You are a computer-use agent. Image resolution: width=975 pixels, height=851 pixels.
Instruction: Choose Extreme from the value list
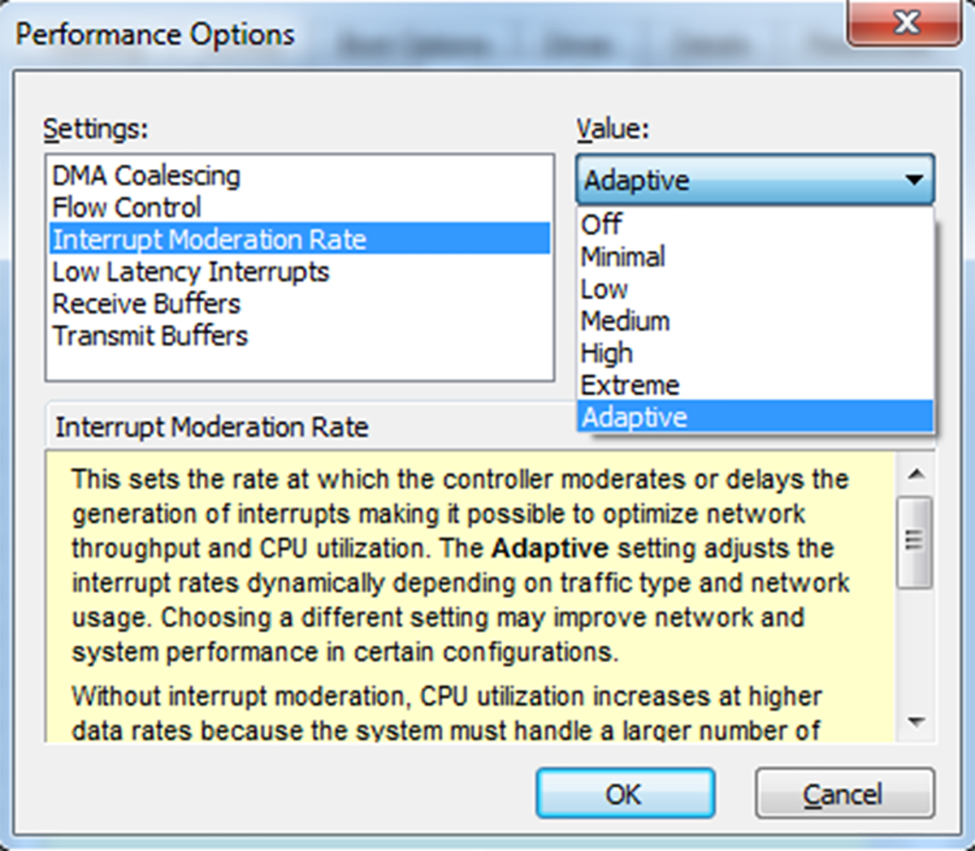coord(756,384)
